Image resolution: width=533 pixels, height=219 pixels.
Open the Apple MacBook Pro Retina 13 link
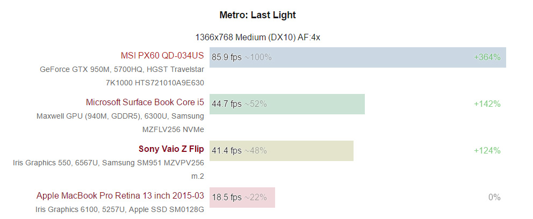(x=120, y=196)
